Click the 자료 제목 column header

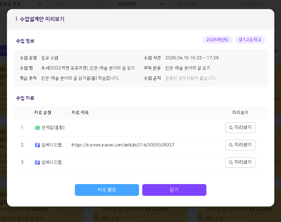80,112
